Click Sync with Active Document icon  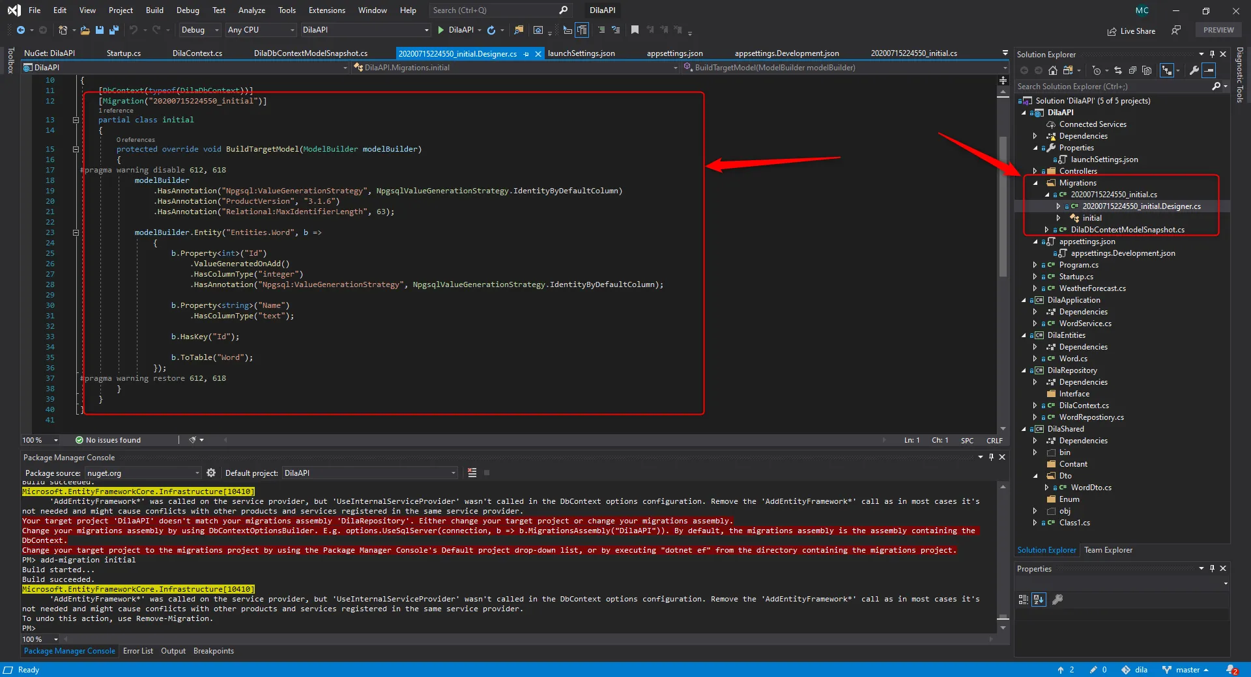click(x=1118, y=70)
